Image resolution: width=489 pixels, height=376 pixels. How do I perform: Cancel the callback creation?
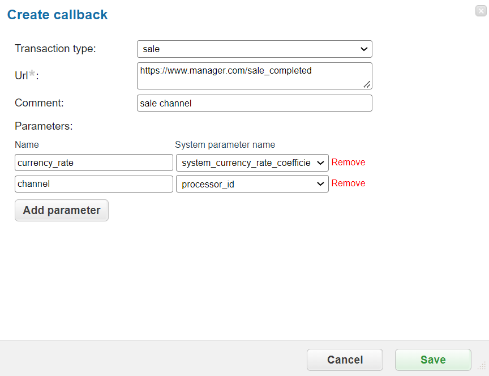(345, 360)
